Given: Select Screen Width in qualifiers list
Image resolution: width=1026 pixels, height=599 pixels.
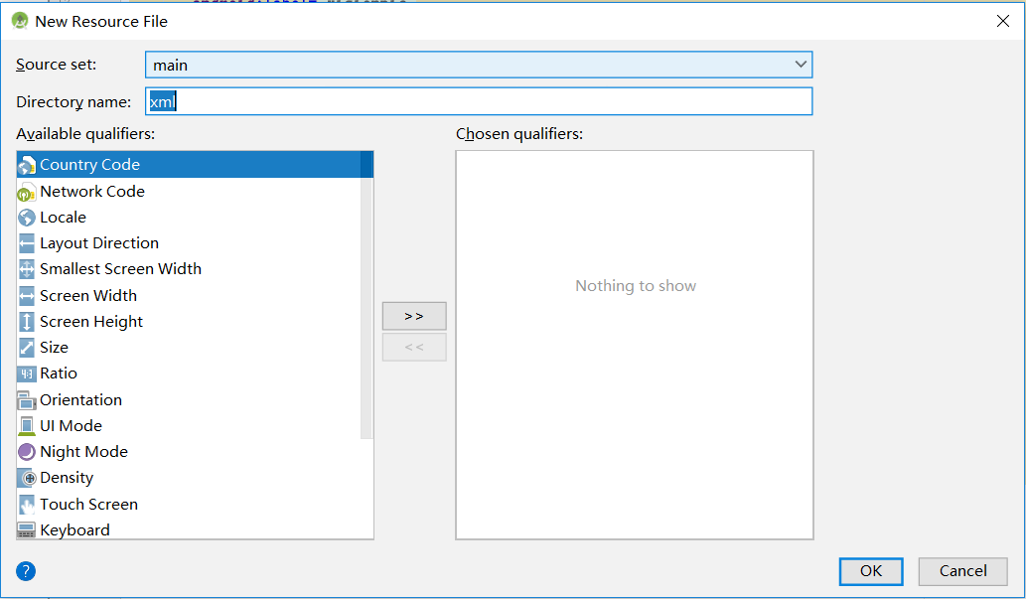Looking at the screenshot, I should click(x=88, y=296).
